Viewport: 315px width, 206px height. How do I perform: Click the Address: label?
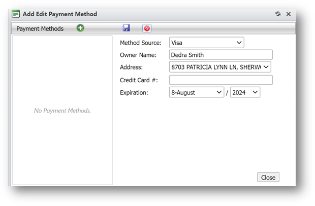131,67
